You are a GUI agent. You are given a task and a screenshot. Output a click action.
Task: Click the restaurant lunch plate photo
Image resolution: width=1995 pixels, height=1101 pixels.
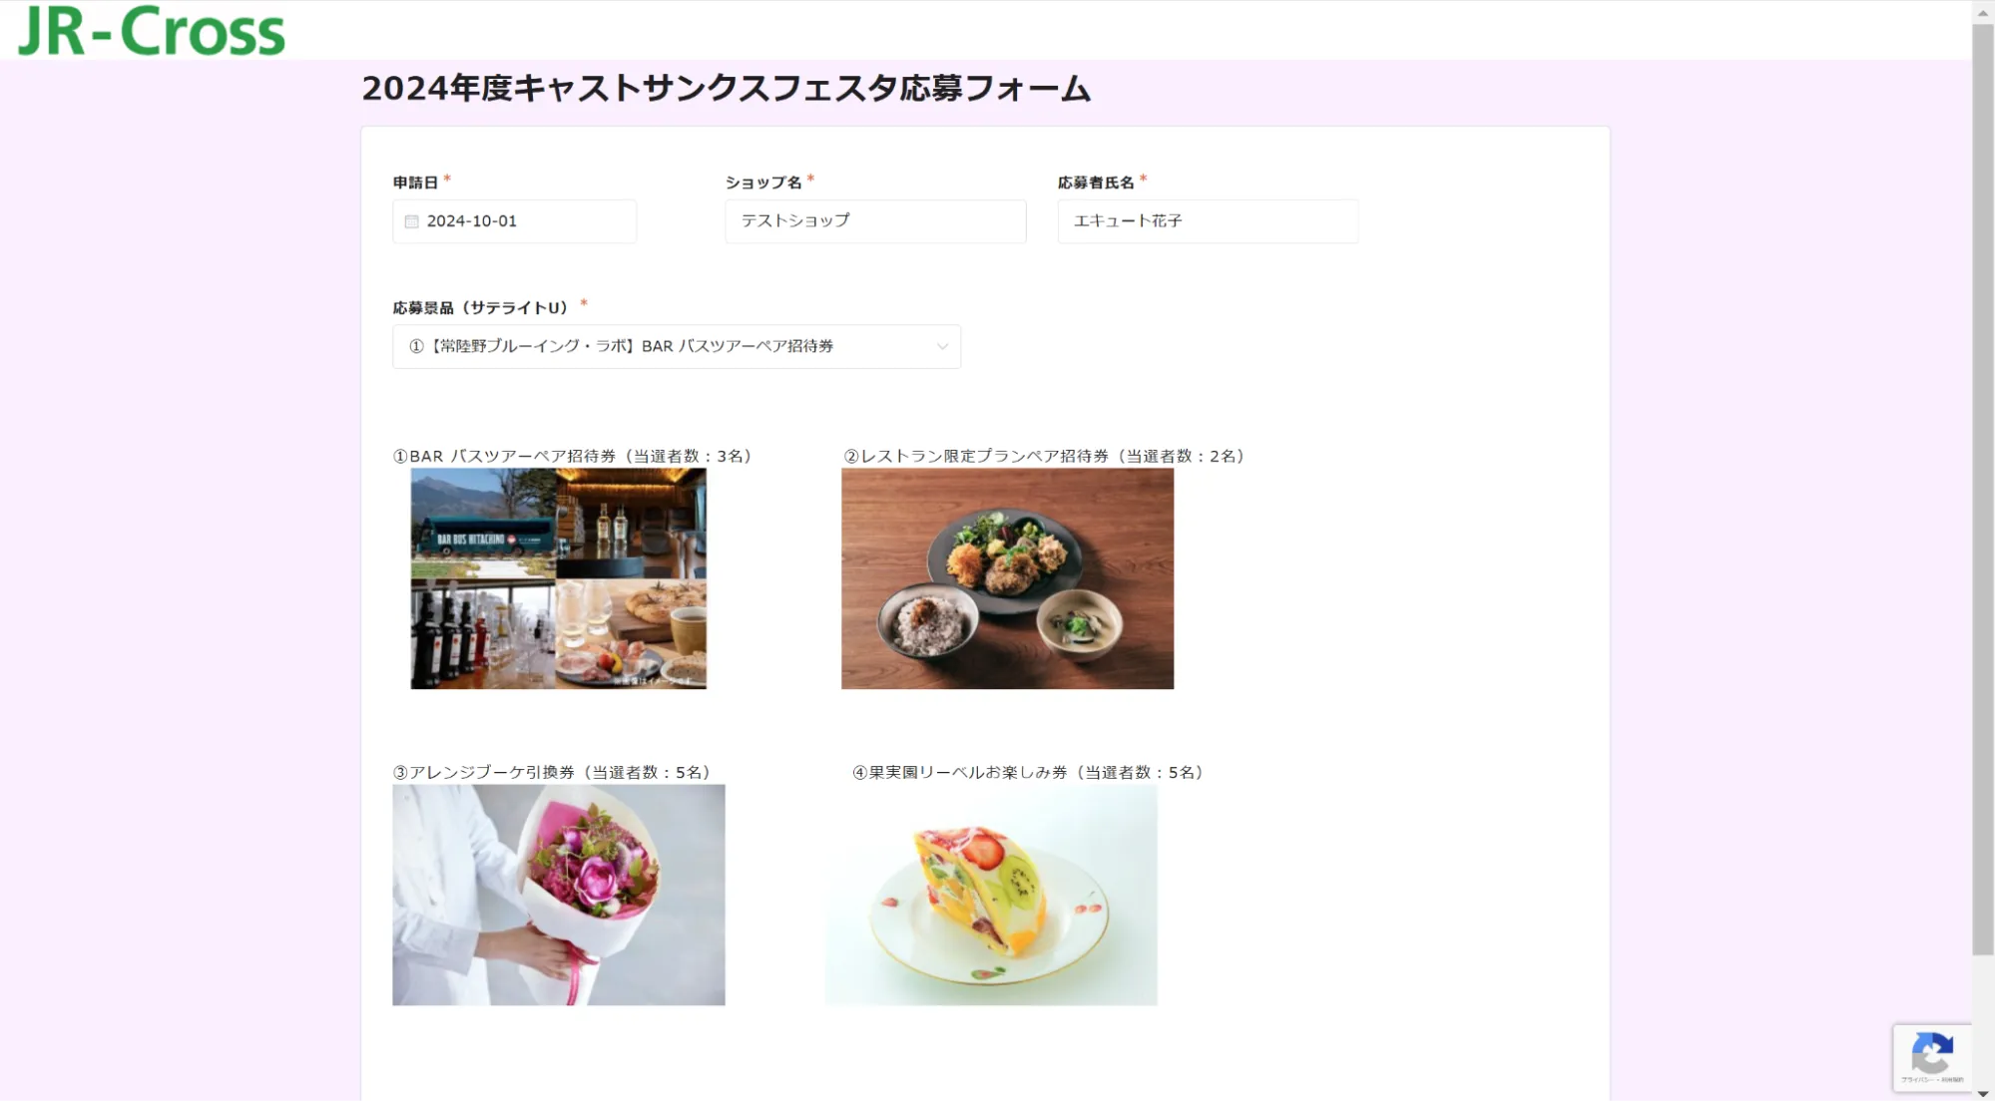[x=1007, y=578]
